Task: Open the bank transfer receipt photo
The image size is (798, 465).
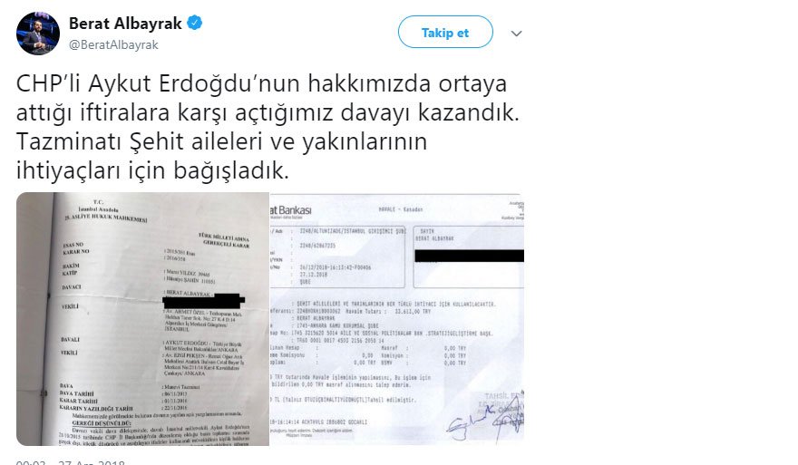Action: tap(397, 319)
